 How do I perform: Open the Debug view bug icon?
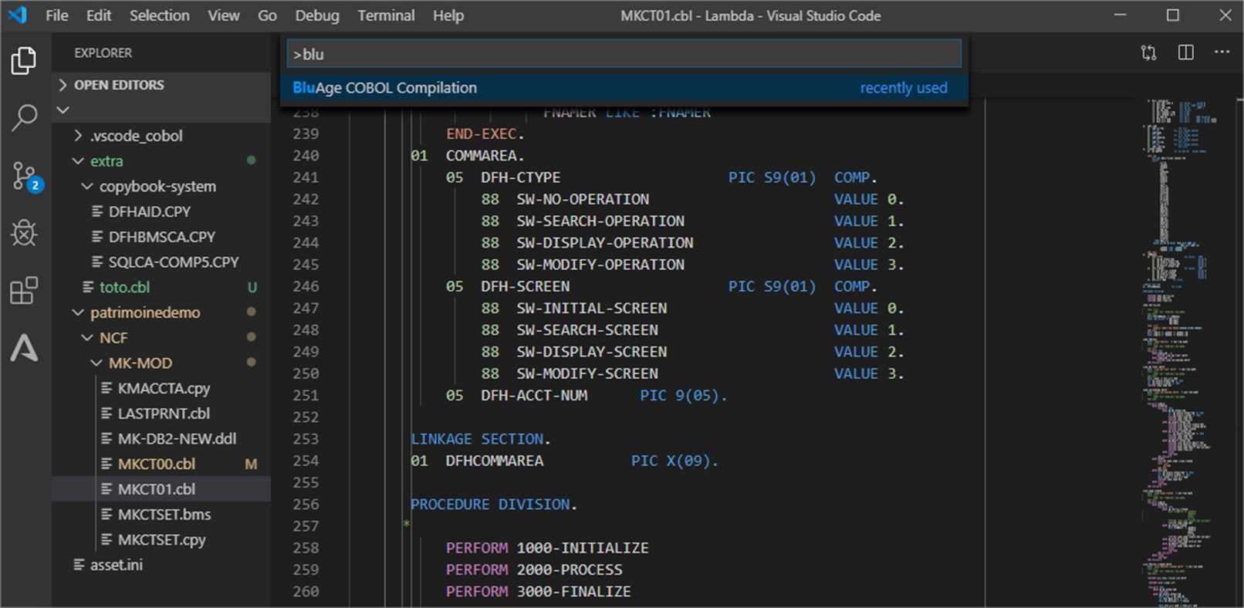24,233
